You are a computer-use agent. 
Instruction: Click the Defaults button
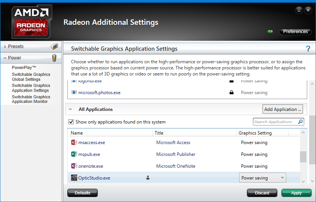[x=83, y=193]
